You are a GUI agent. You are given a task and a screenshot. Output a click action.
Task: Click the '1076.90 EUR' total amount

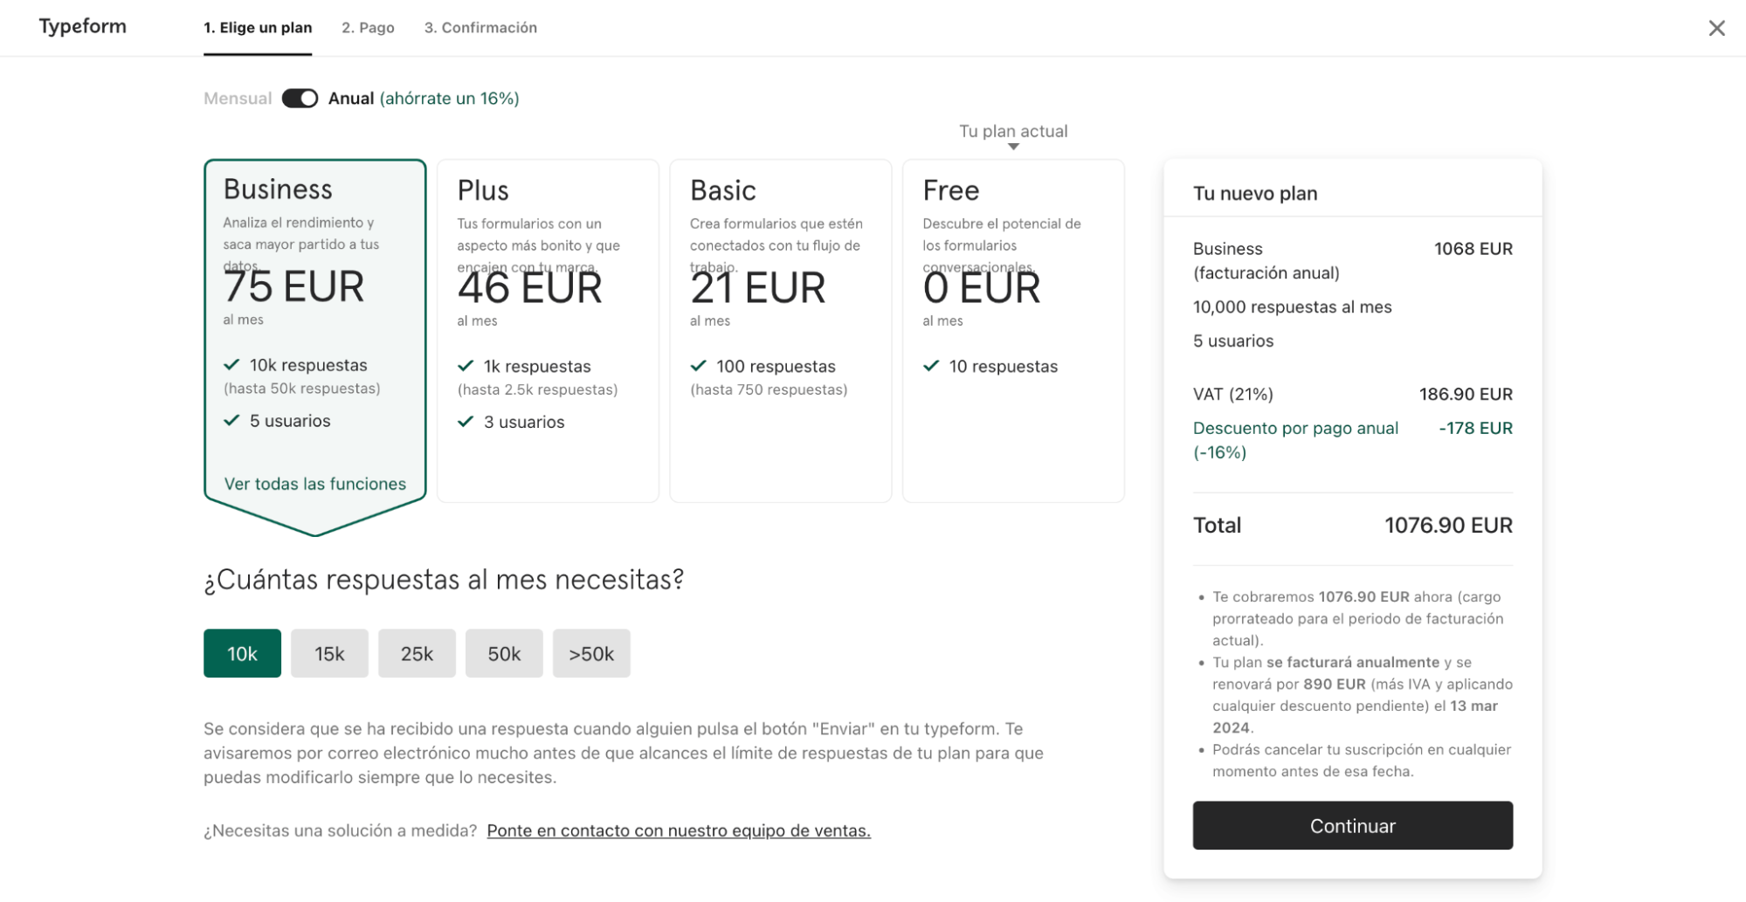pos(1448,525)
